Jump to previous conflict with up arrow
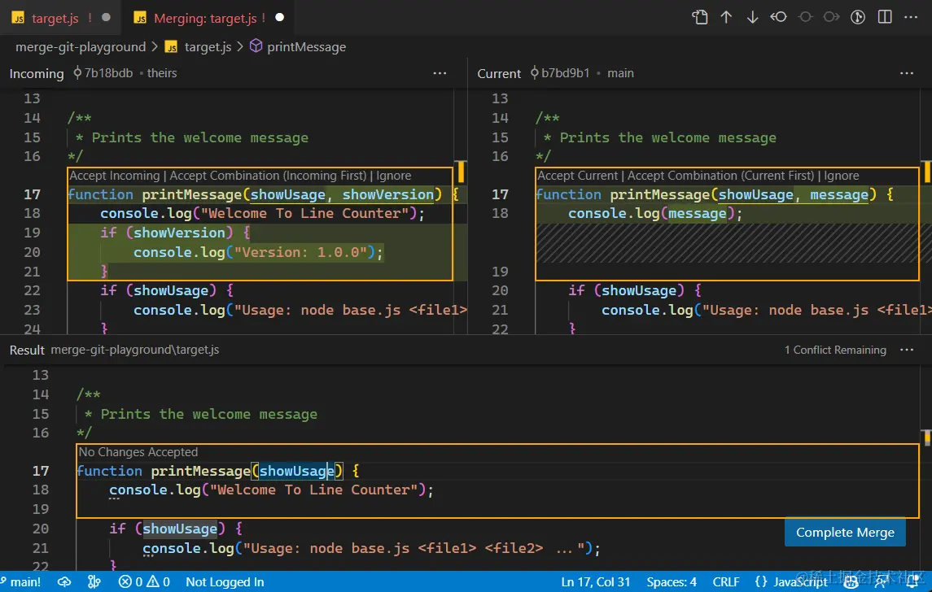 [725, 16]
